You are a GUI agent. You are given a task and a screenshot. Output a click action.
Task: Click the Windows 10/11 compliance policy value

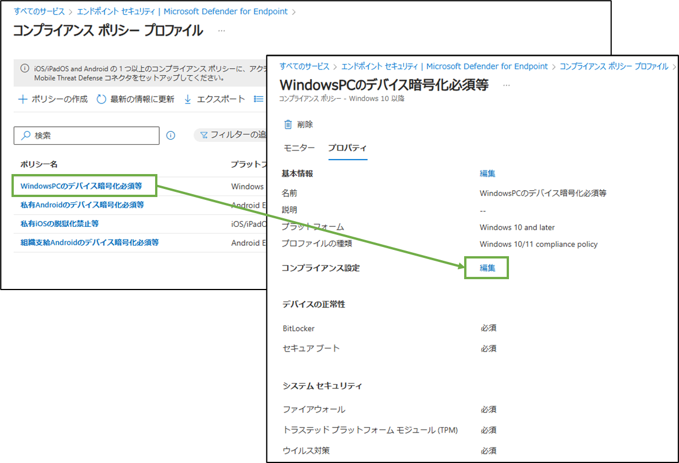539,244
